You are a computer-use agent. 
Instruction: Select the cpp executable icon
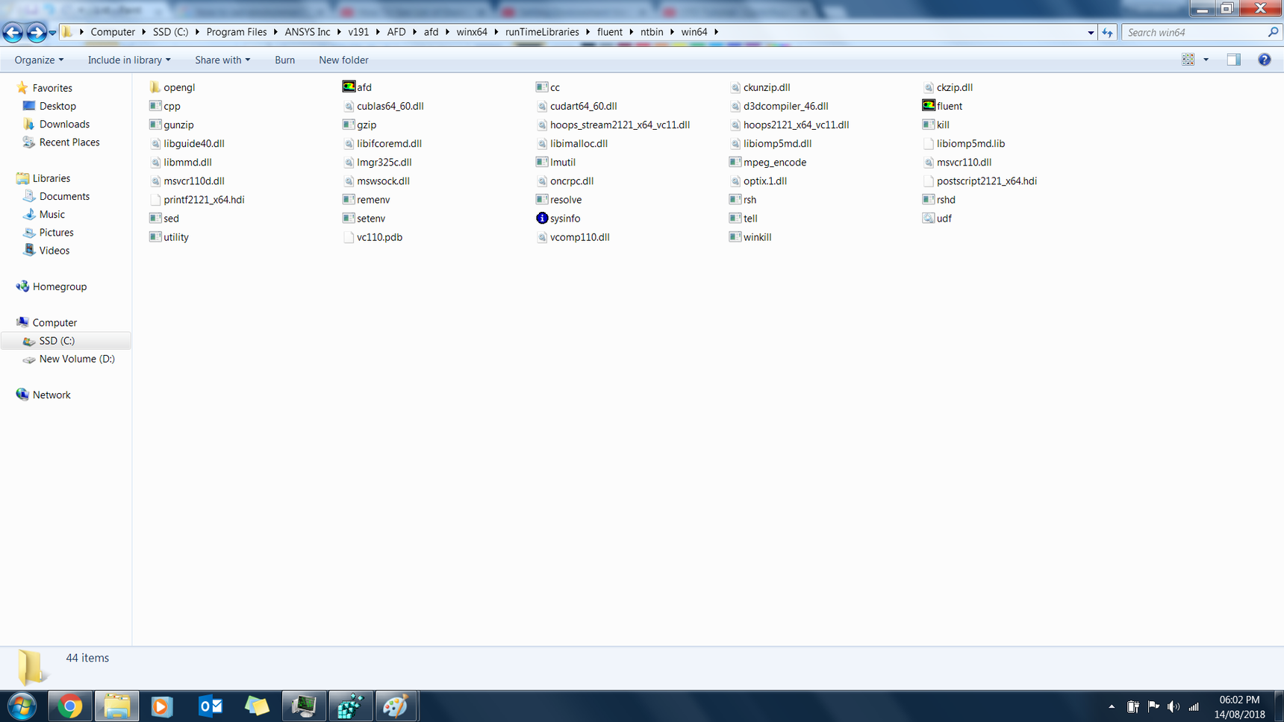point(155,106)
